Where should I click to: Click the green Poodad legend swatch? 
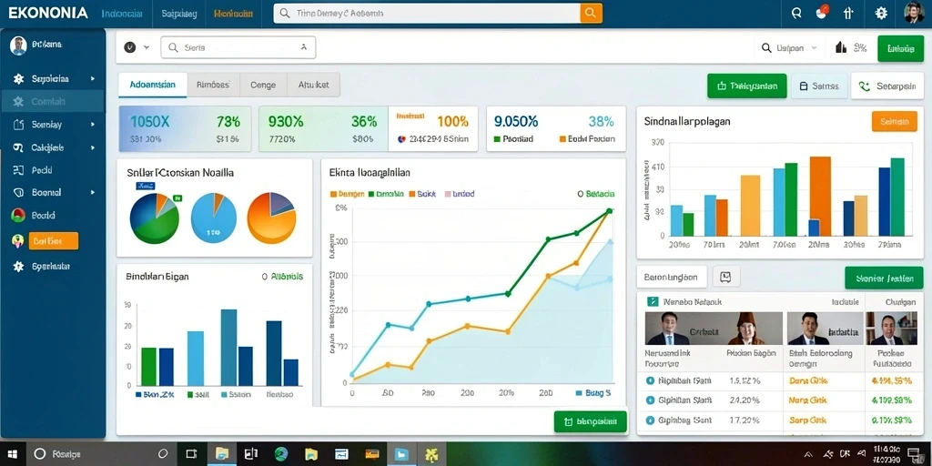pos(498,139)
